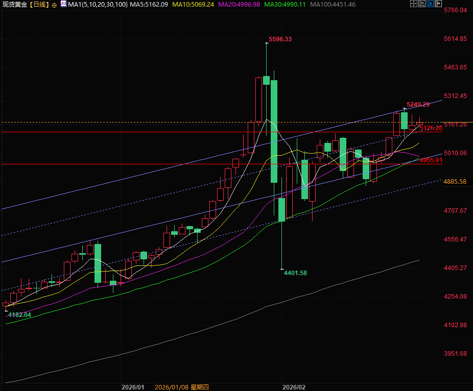Click the MA10:5069.24 yellow value
This screenshot has width=473, height=391.
click(x=193, y=5)
